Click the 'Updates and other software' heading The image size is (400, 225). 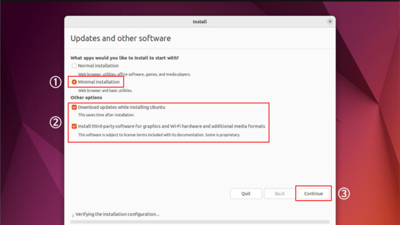tap(121, 38)
